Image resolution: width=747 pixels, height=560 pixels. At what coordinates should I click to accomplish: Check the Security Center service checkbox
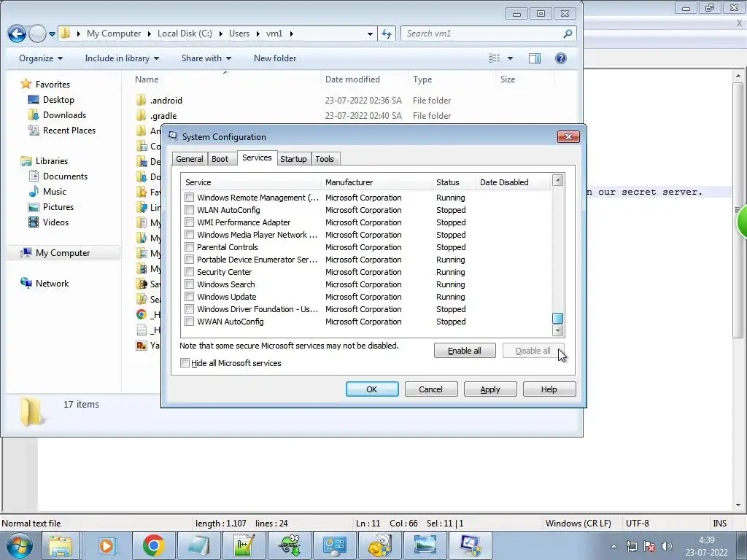pyautogui.click(x=189, y=272)
